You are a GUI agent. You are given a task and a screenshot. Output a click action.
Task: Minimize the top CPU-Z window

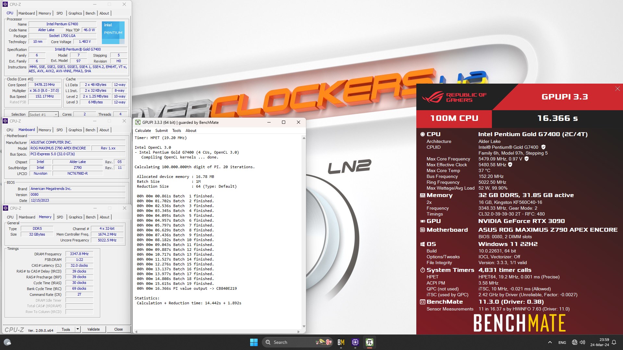tap(95, 5)
